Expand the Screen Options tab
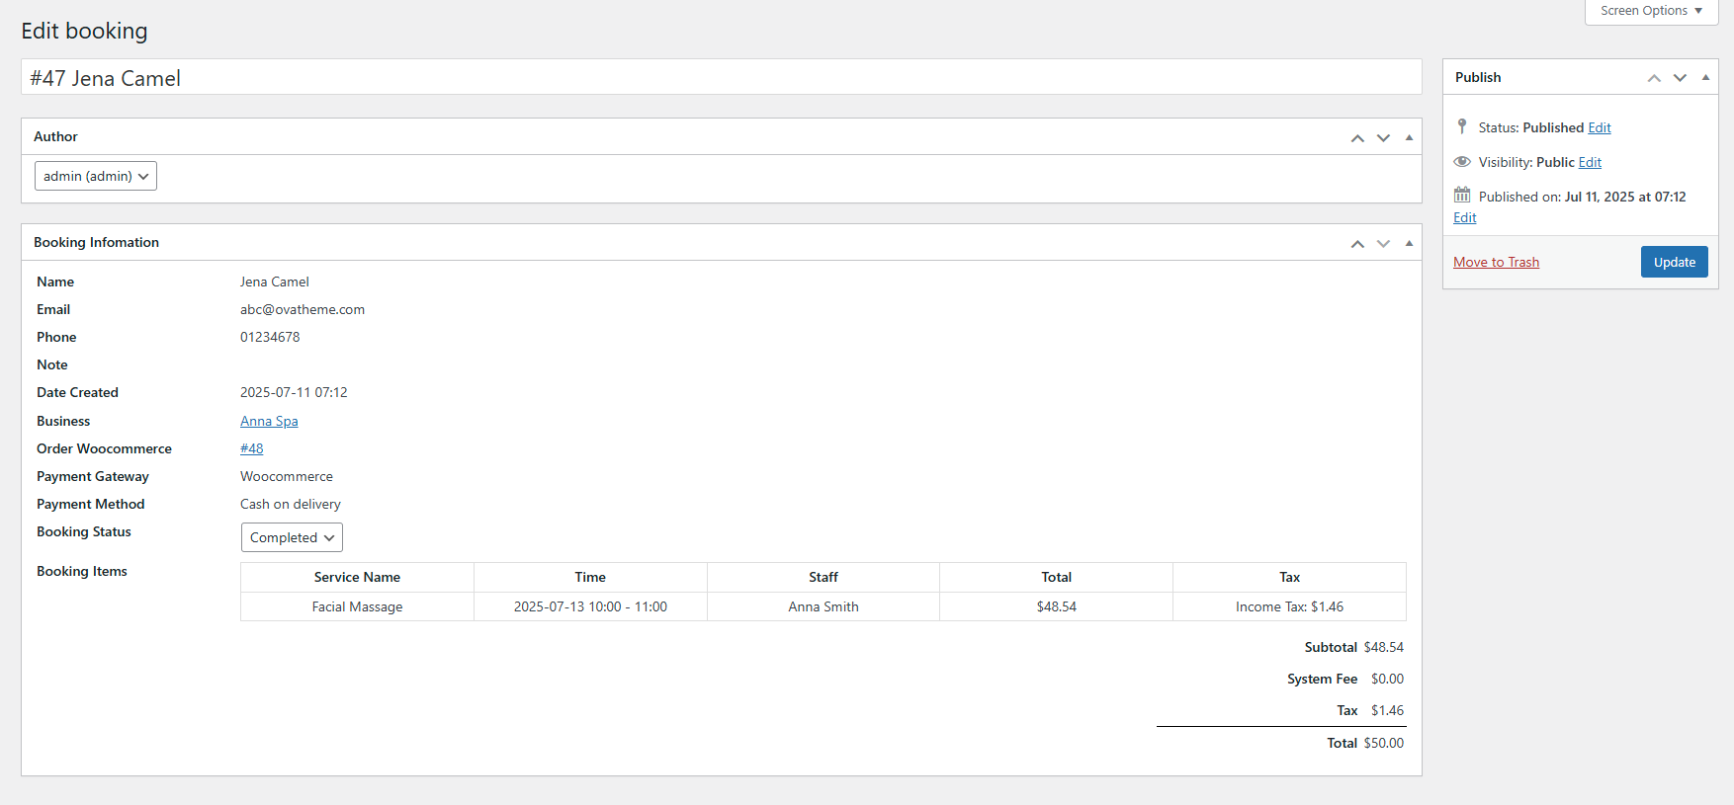Viewport: 1734px width, 805px height. (1651, 11)
